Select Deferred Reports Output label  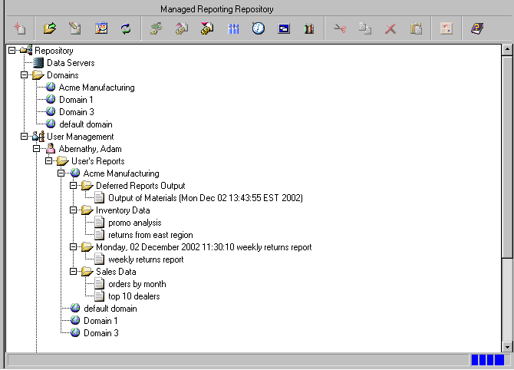[x=140, y=186]
